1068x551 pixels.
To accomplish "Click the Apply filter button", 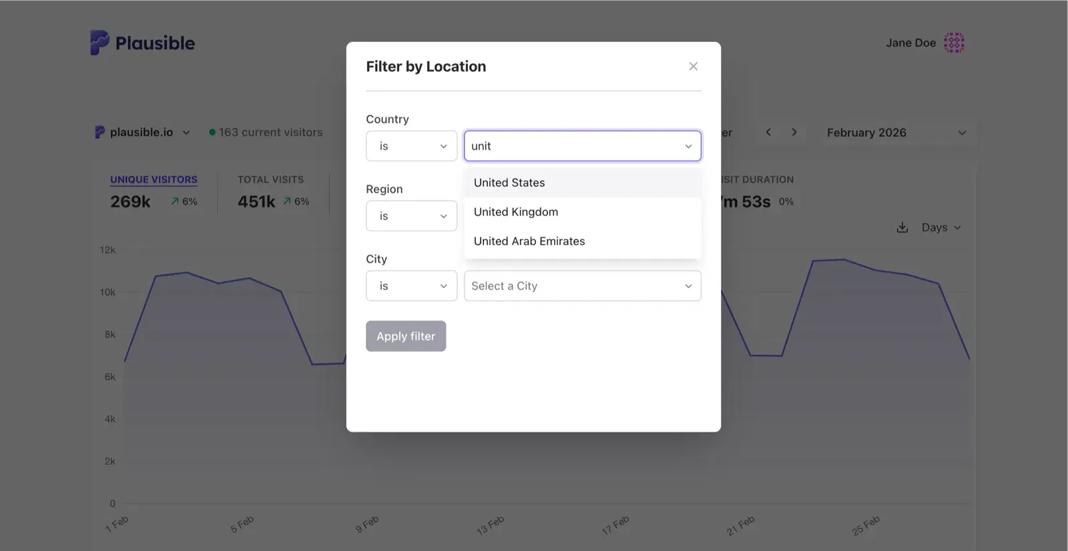I will point(405,336).
